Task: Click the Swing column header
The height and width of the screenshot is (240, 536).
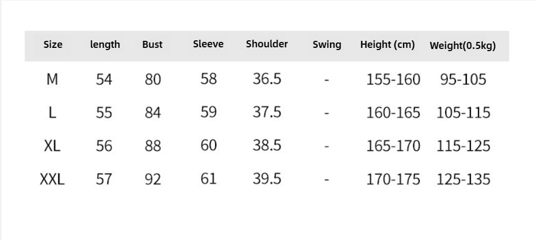Action: click(x=327, y=45)
